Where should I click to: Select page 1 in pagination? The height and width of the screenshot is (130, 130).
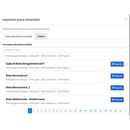[x=30, y=111]
